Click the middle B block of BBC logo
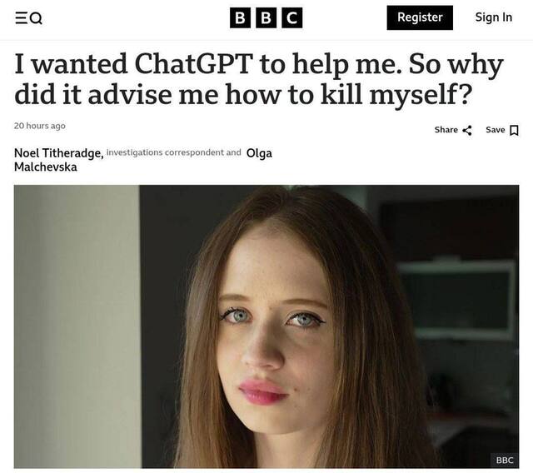 click(266, 17)
